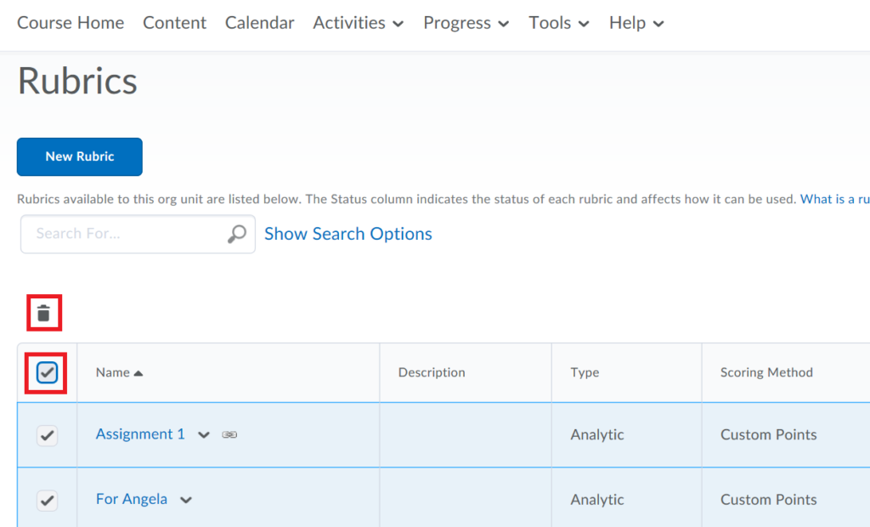Expand the Assignment 1 actions chevron
The image size is (870, 527).
204,434
